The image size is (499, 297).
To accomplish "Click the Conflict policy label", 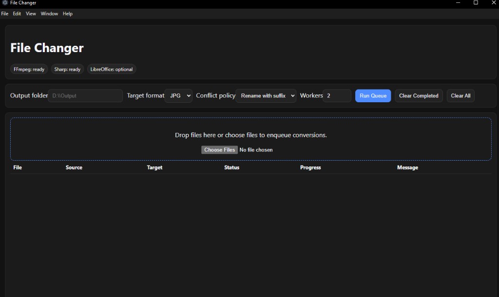I will tap(216, 95).
